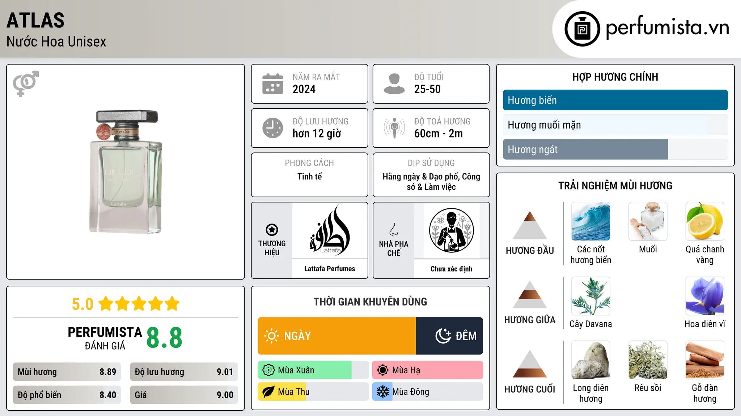Click the sun icon for Mùa Hạ
This screenshot has height=416, width=741.
(x=383, y=370)
